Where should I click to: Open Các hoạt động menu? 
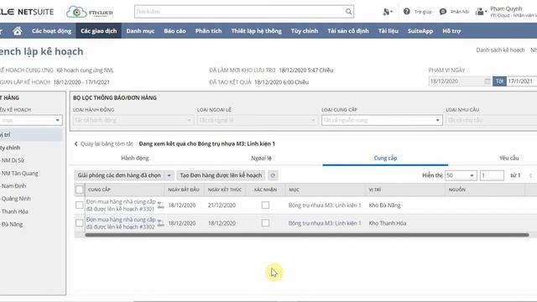coord(51,31)
